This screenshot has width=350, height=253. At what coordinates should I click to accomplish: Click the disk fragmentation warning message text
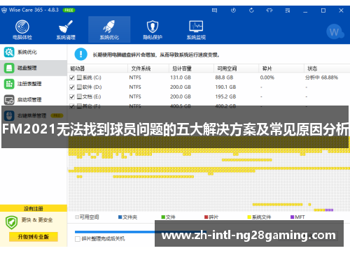[156, 55]
